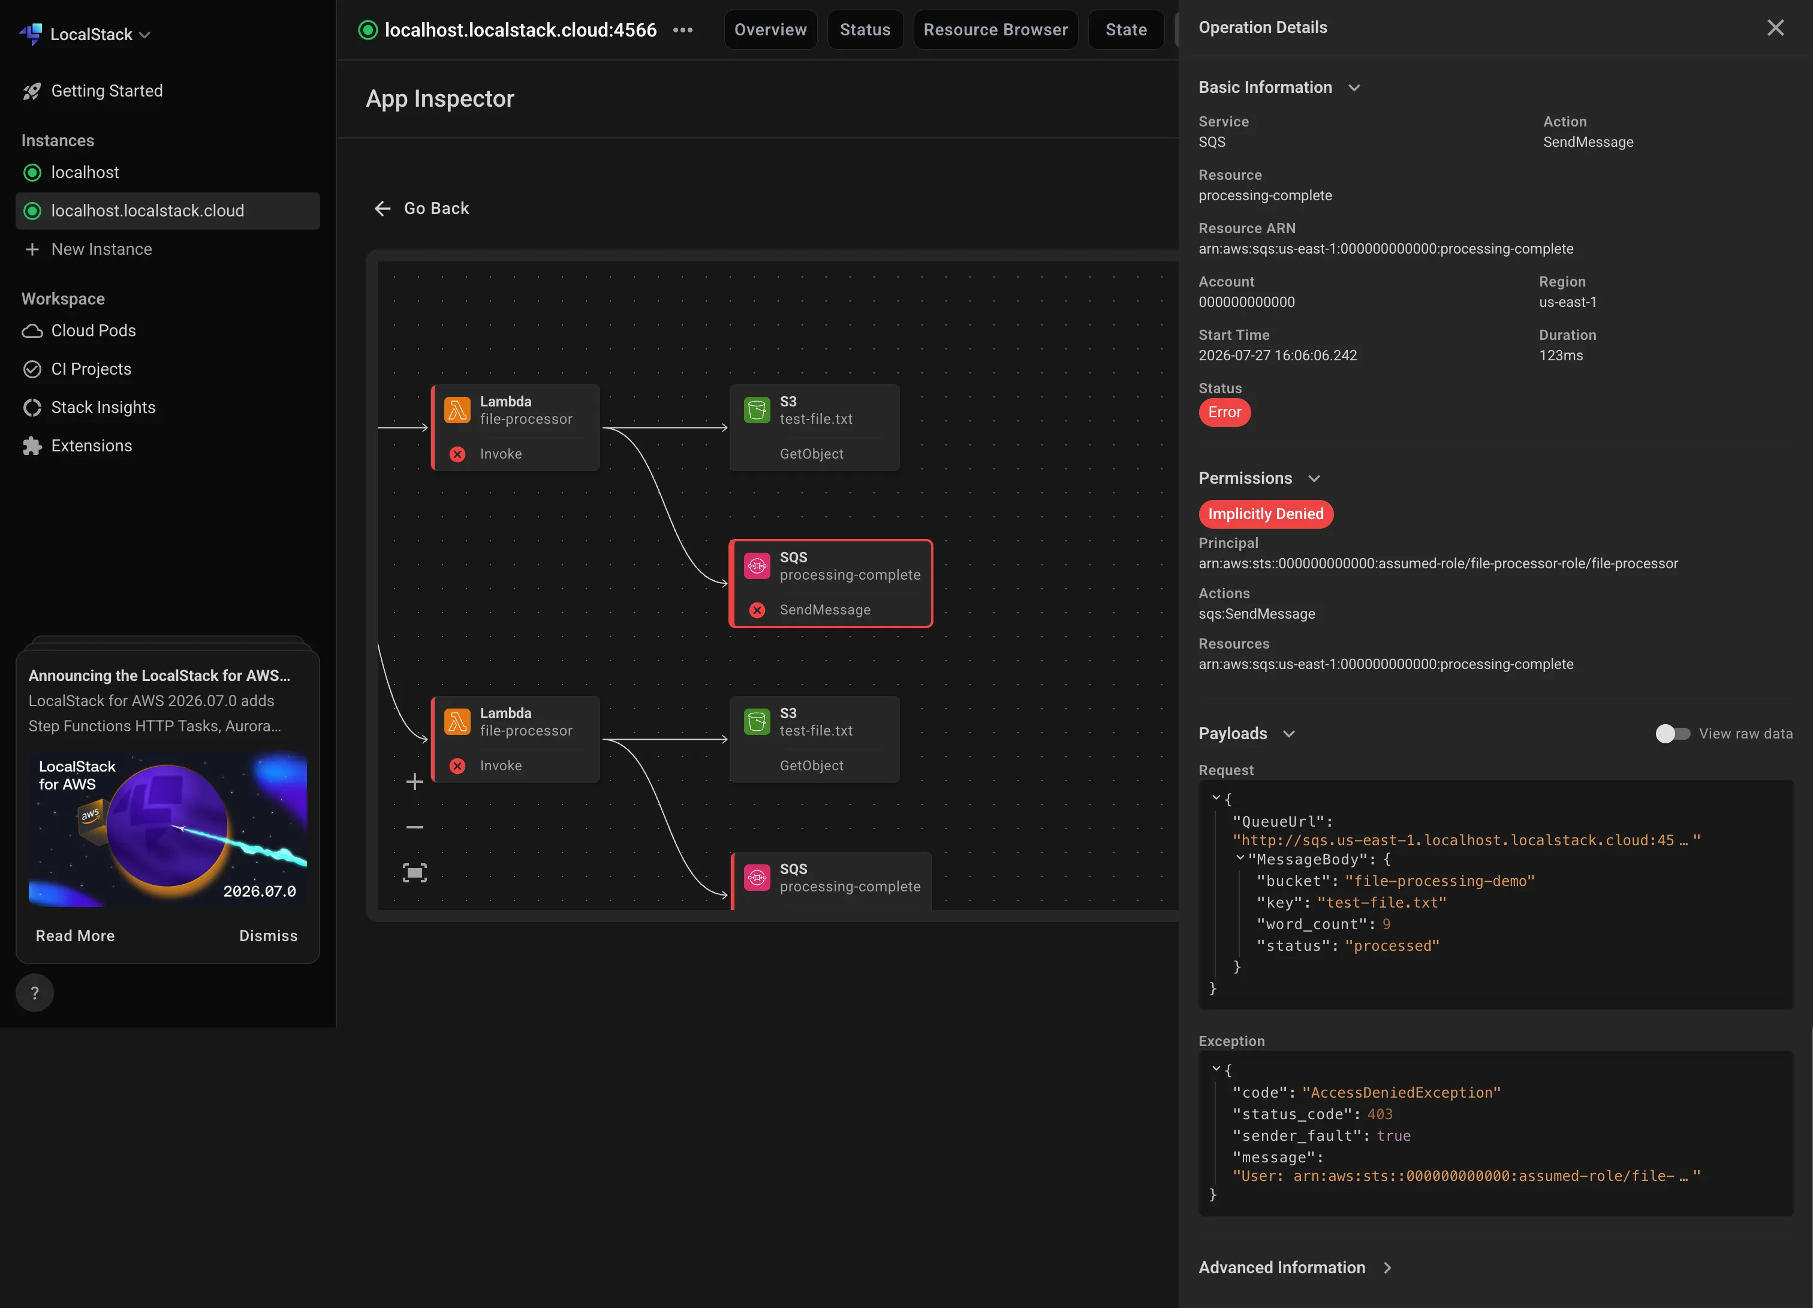This screenshot has width=1813, height=1308.
Task: Click the pink SQS icon in the highlighted node
Action: coord(757,566)
